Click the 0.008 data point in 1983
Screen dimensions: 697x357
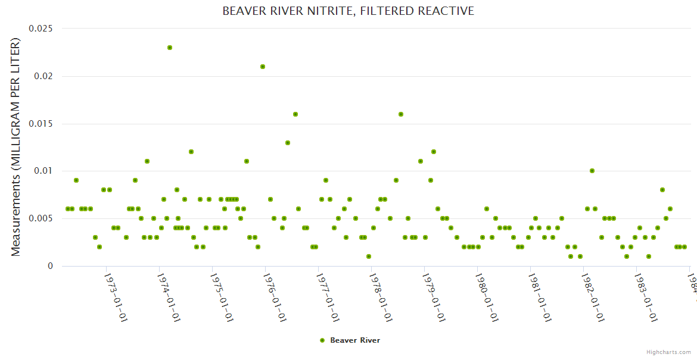click(x=662, y=190)
